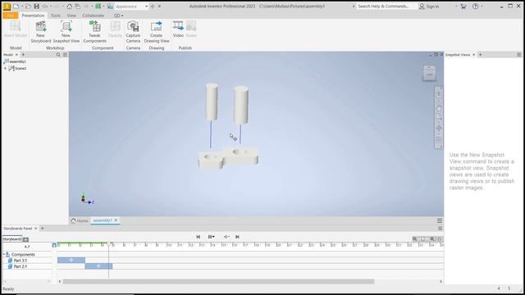Click Create Drawing View
The image size is (525, 295).
[157, 31]
